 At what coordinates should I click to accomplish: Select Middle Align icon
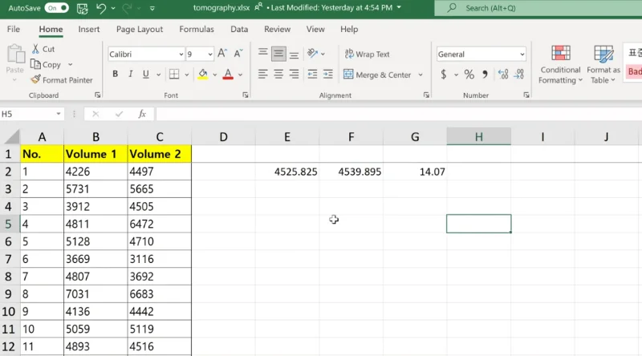click(278, 54)
